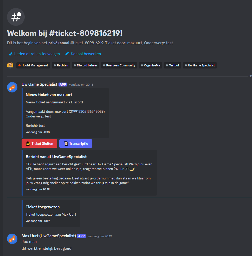Select the Discord beheer role tag
Screen dimensions: 252x256
(x=86, y=65)
